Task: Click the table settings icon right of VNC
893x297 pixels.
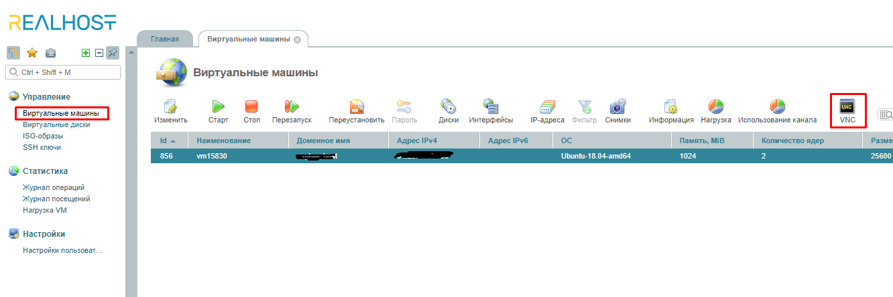Action: click(x=886, y=115)
